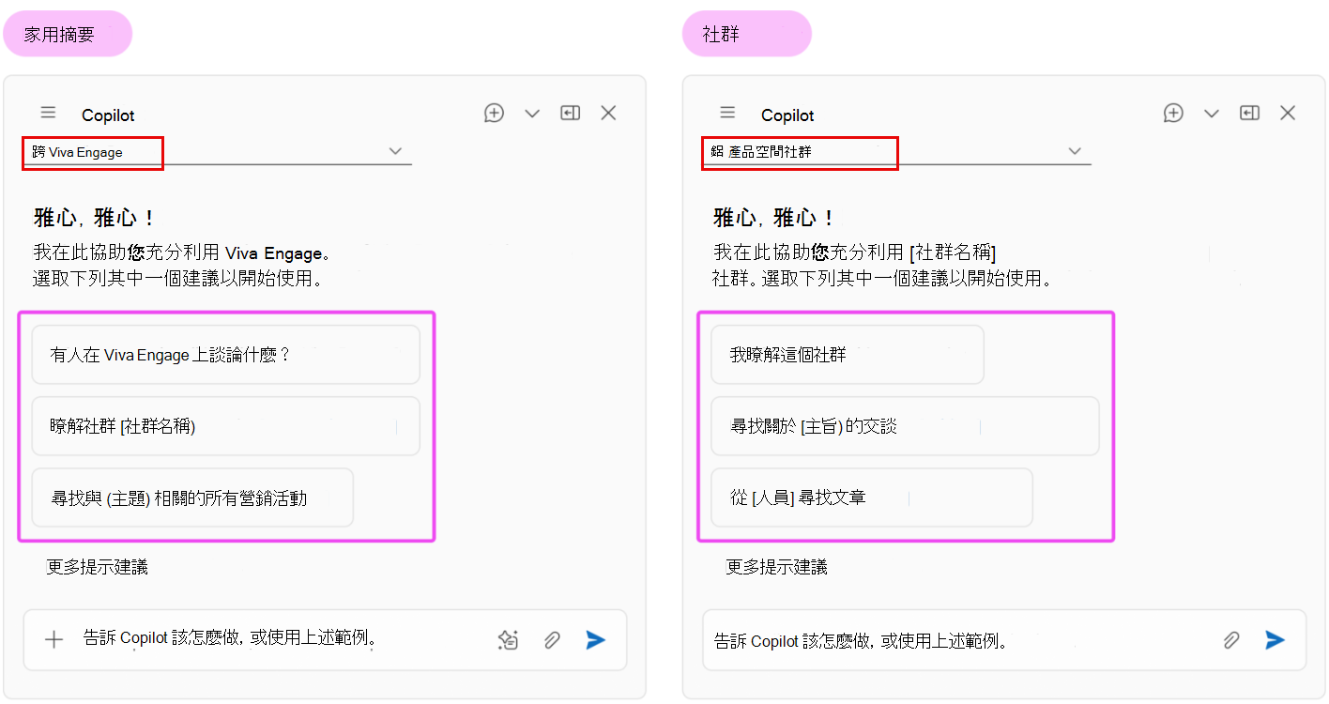The image size is (1329, 704).
Task: Open 更多提示建議 in community panel
Action: 777,567
